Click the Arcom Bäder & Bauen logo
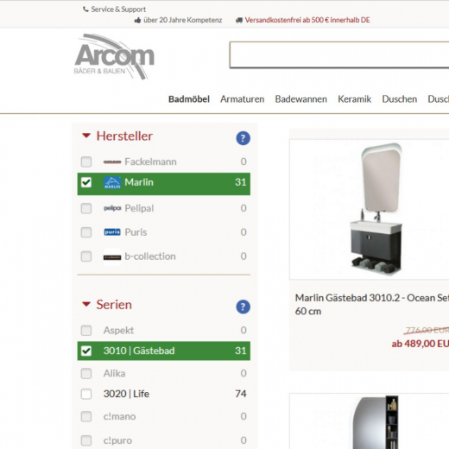449x449 pixels. [114, 57]
